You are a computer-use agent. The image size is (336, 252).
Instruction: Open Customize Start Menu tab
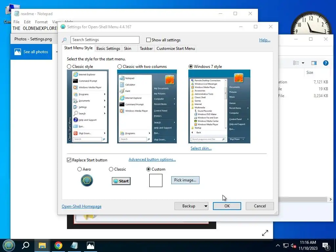pyautogui.click(x=176, y=49)
